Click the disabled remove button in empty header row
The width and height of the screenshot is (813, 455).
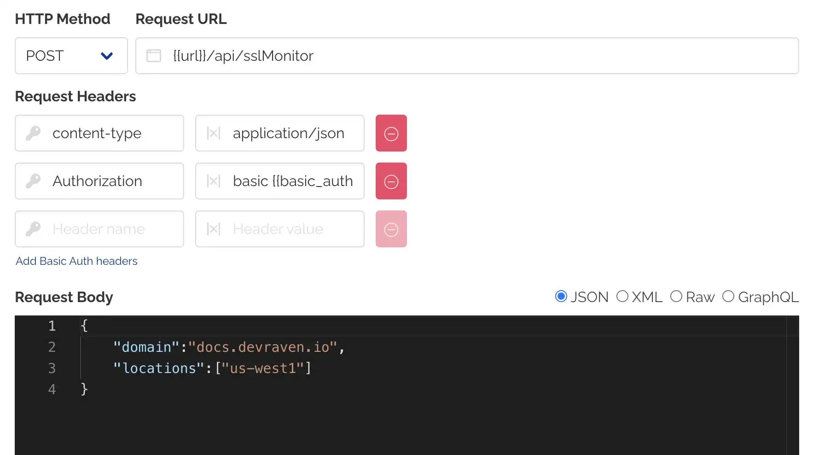(391, 229)
